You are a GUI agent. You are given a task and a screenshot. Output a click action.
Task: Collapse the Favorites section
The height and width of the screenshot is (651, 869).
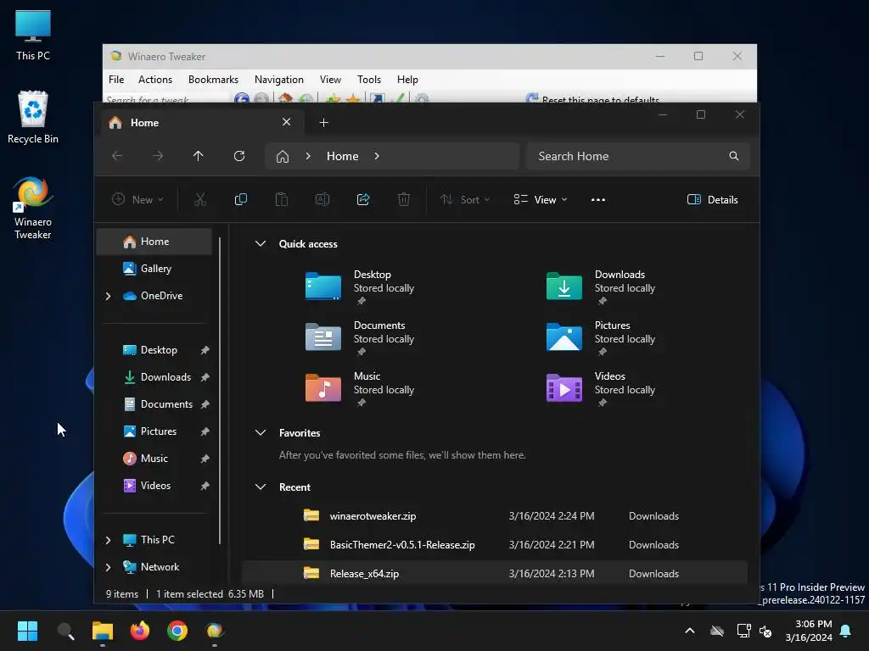coord(261,432)
